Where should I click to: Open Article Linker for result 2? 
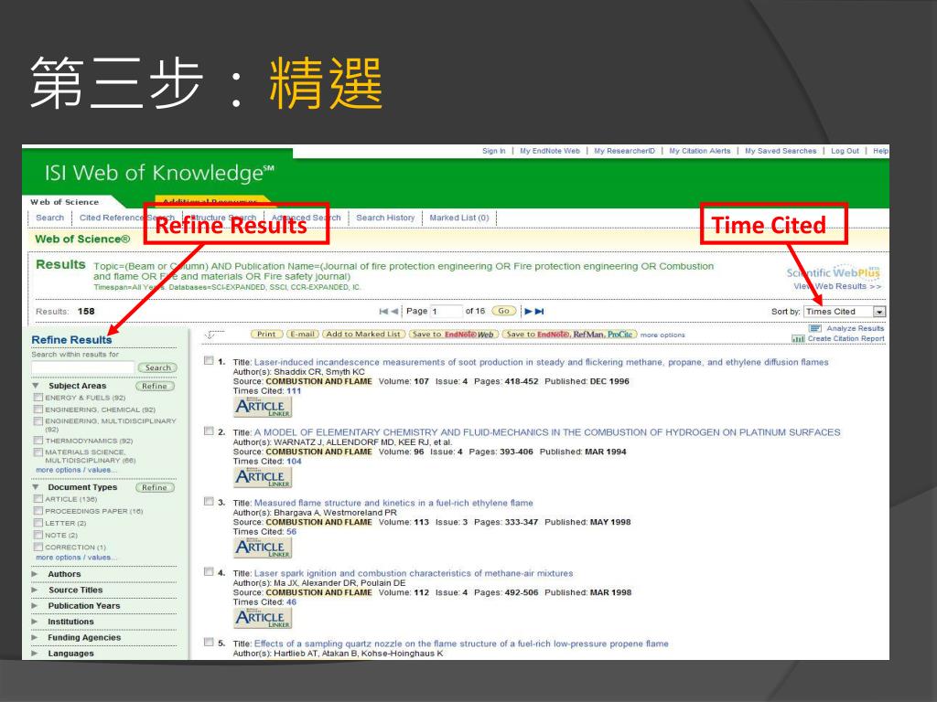click(263, 477)
